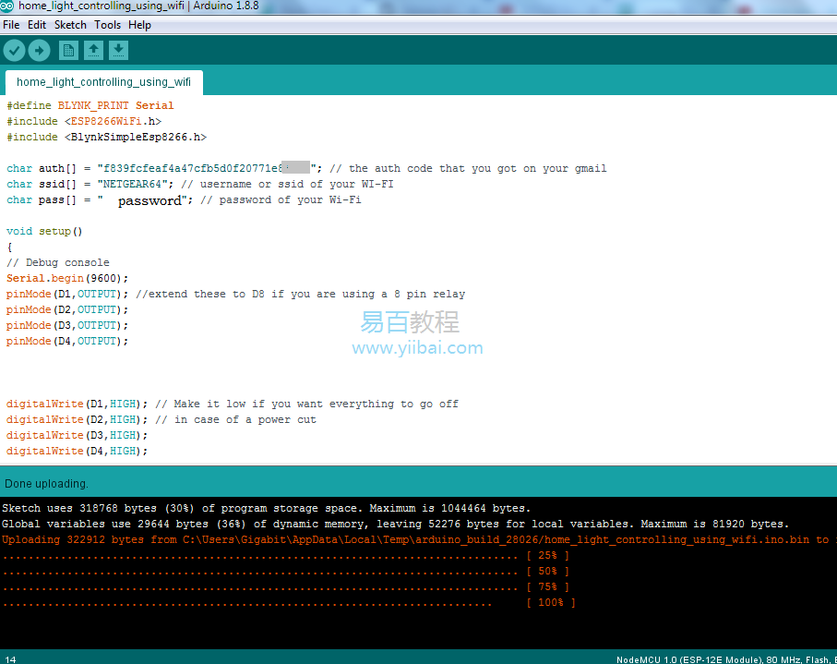
Task: Click the Open sketch up-arrow icon
Action: [x=93, y=51]
